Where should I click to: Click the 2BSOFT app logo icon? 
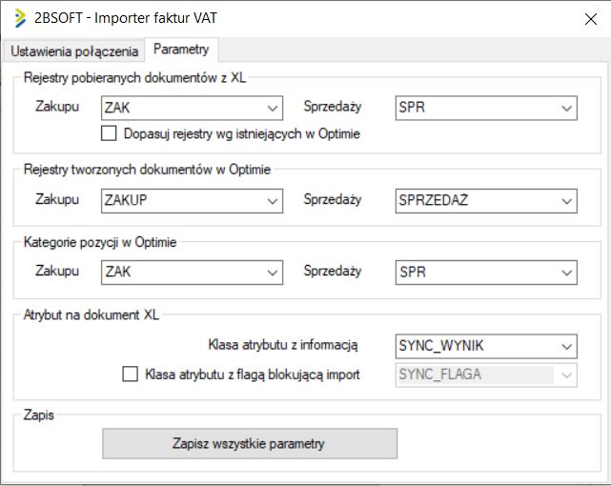[19, 18]
